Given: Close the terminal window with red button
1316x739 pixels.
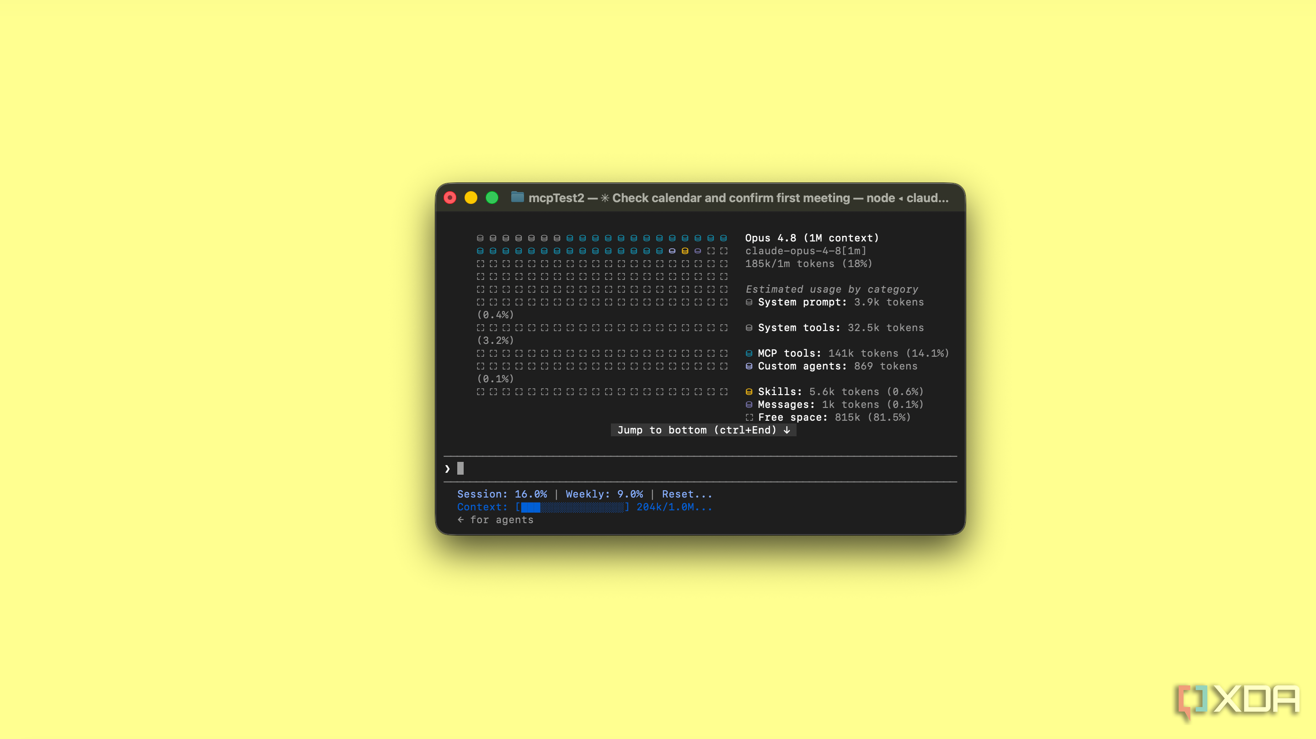Looking at the screenshot, I should pos(450,198).
